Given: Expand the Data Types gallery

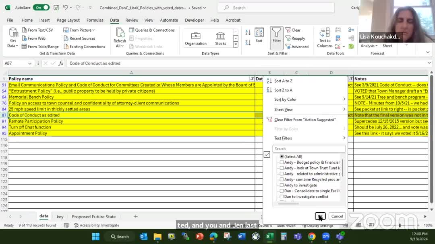Looking at the screenshot, I should (x=236, y=45).
